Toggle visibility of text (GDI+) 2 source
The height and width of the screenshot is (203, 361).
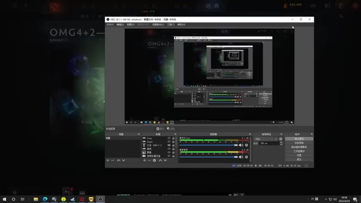[169, 145]
